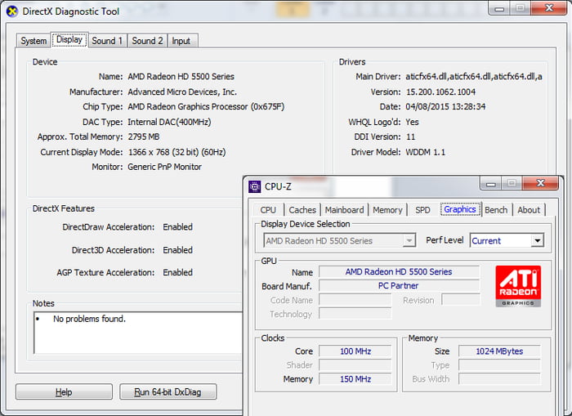This screenshot has width=572, height=416.
Task: Click the Board Manuf. PC Partner field
Action: (399, 286)
